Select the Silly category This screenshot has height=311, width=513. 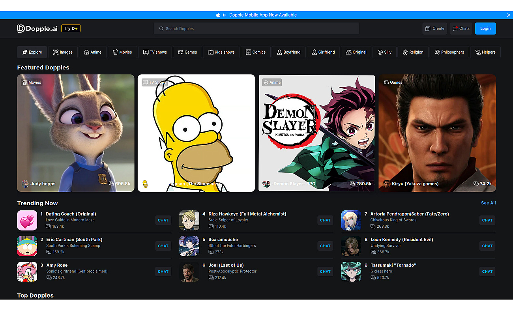[385, 52]
